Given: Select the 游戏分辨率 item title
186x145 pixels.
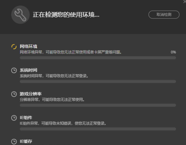Looking at the screenshot, I should (x=31, y=94).
